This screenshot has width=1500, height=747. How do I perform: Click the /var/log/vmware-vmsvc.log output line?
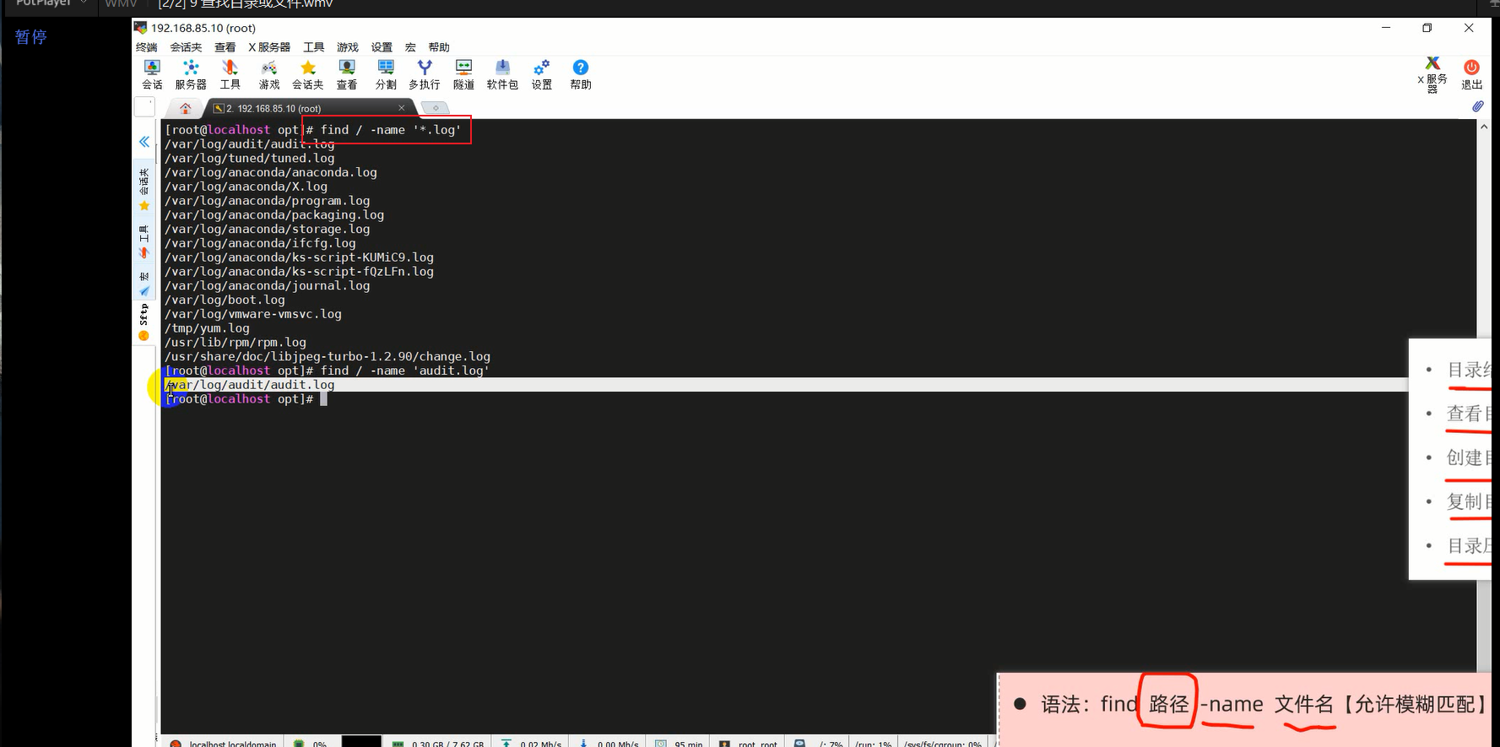click(x=253, y=314)
